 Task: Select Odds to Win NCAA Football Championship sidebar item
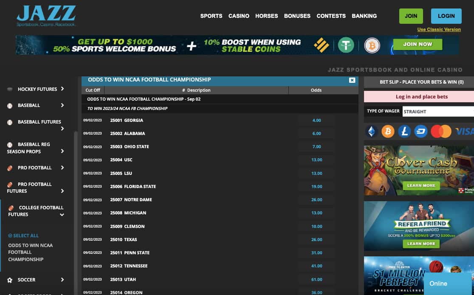pyautogui.click(x=30, y=253)
